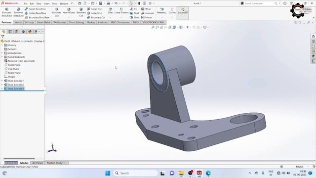316x178 pixels.
Task: Open the Curves tool
Action: pyautogui.click(x=172, y=11)
